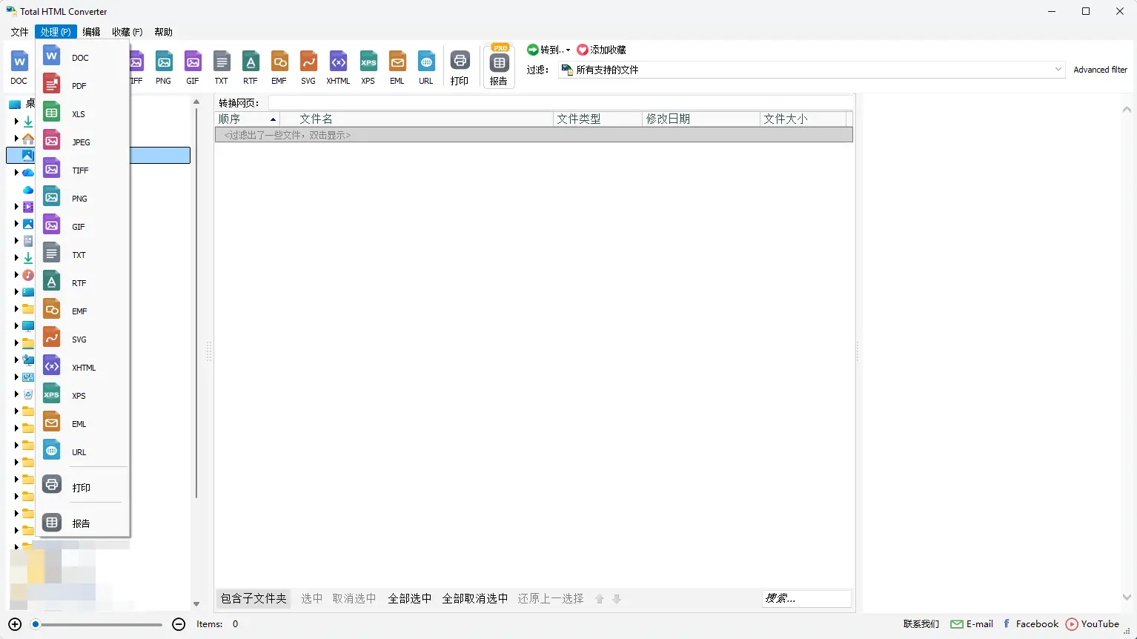Choose PNG in the open Process menu

pyautogui.click(x=83, y=199)
